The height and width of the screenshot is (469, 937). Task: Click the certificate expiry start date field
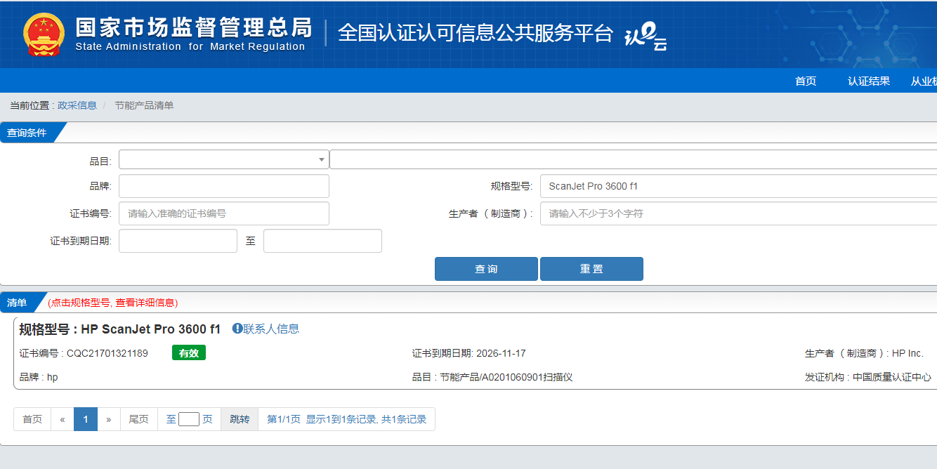tap(178, 241)
